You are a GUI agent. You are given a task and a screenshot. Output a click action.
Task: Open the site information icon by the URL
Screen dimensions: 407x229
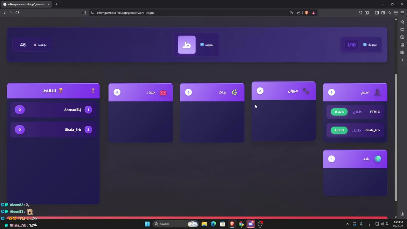coord(92,13)
